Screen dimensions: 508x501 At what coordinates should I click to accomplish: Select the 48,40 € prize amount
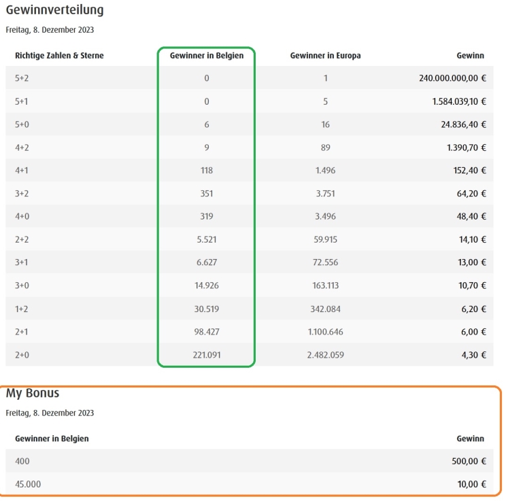[x=471, y=216]
